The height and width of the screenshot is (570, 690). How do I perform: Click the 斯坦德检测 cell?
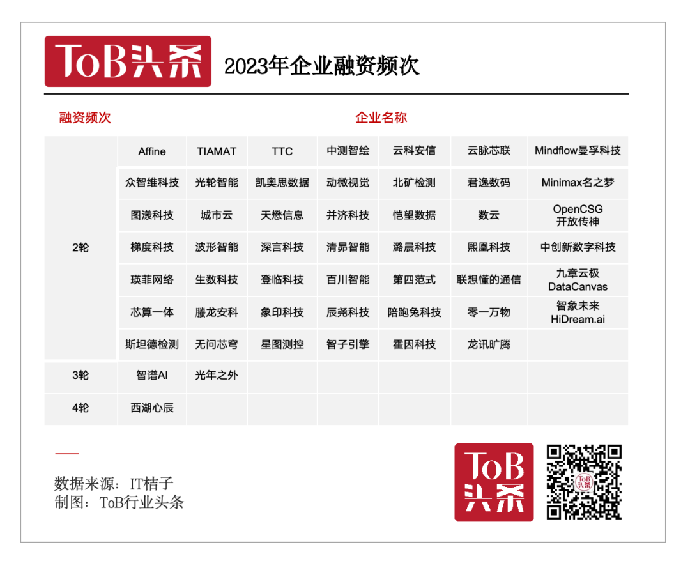(x=152, y=344)
